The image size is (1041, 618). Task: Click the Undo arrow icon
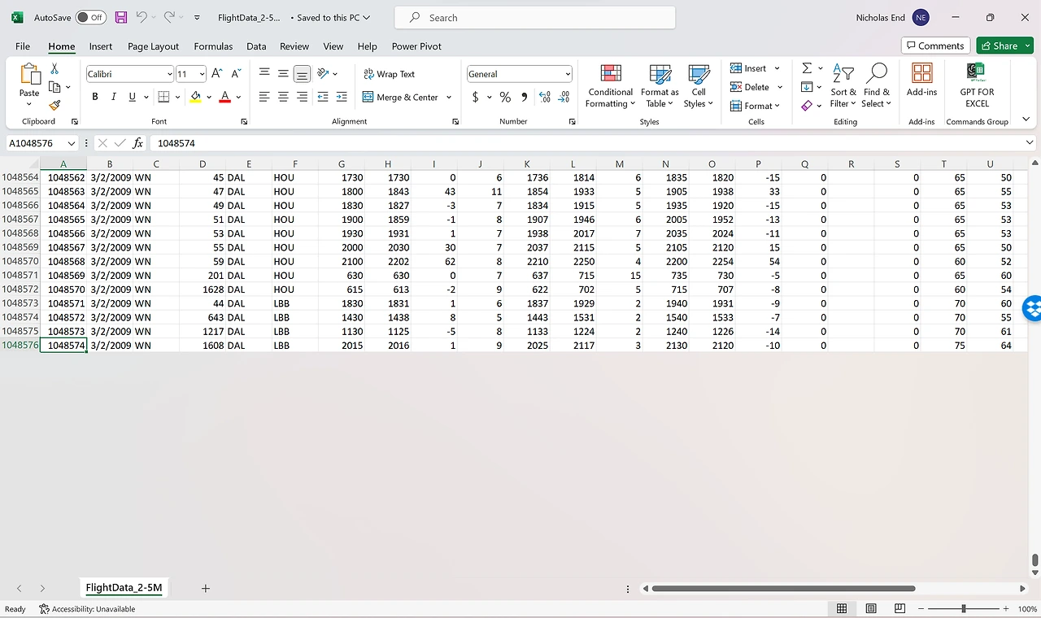pyautogui.click(x=142, y=17)
